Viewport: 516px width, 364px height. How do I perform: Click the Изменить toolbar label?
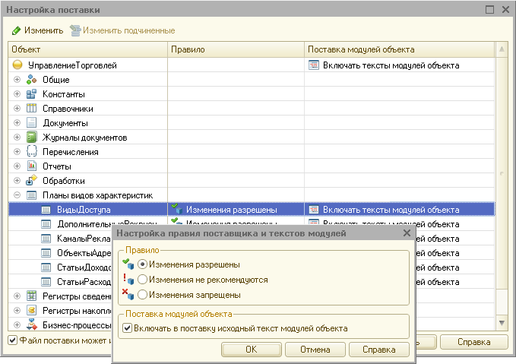[44, 30]
